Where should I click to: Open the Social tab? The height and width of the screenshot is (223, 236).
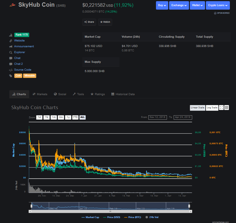tap(60, 94)
